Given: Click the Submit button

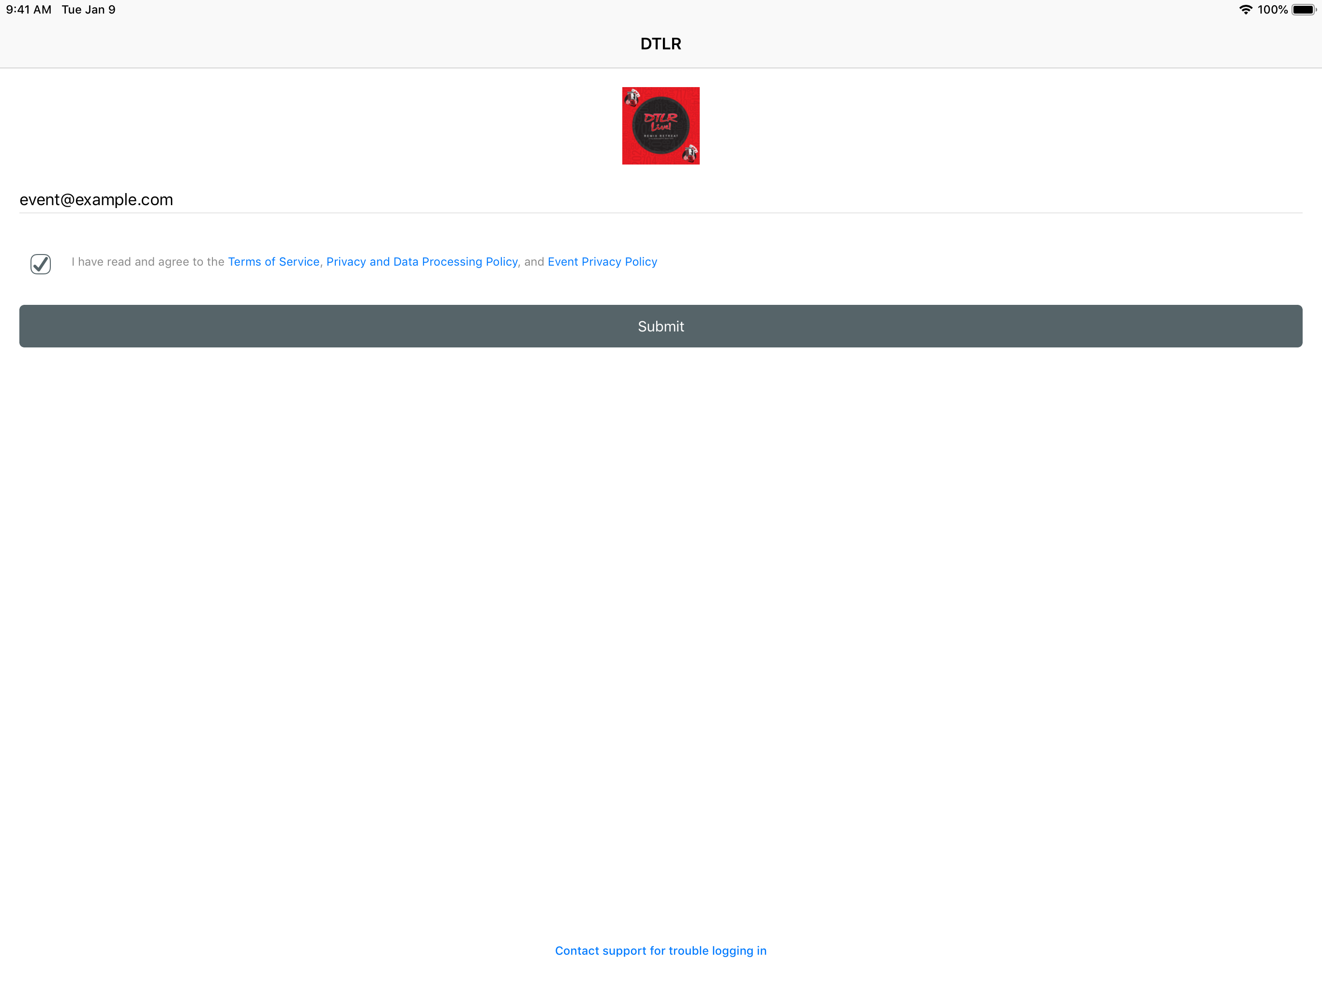Looking at the screenshot, I should coord(661,326).
